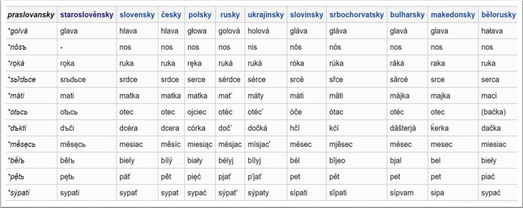
Task: Follow the bělorusky header link
Action: point(498,15)
